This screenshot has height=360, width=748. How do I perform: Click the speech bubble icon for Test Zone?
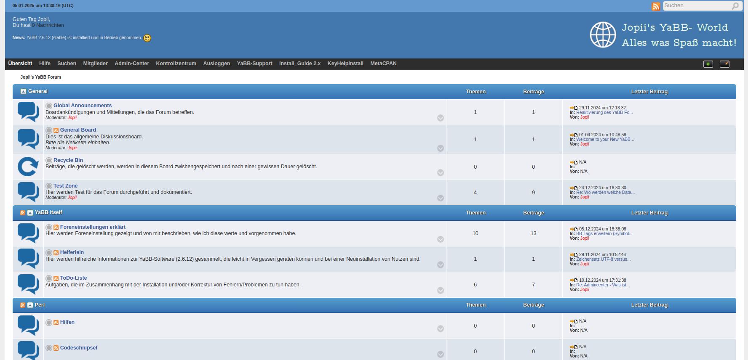point(28,192)
